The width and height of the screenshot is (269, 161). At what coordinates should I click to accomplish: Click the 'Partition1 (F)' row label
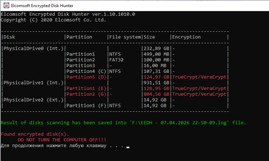(x=87, y=106)
